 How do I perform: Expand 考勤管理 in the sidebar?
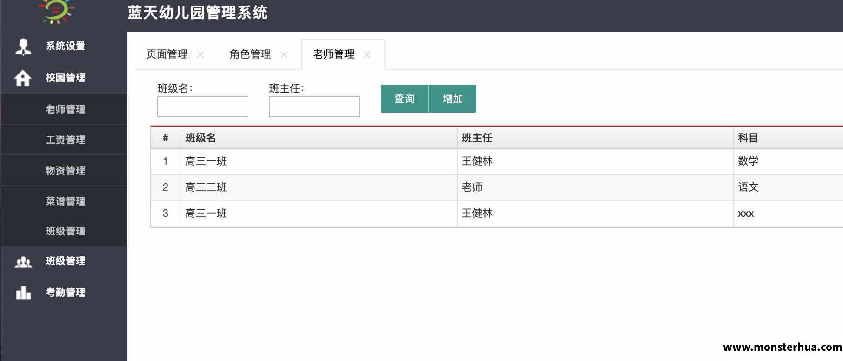(65, 293)
